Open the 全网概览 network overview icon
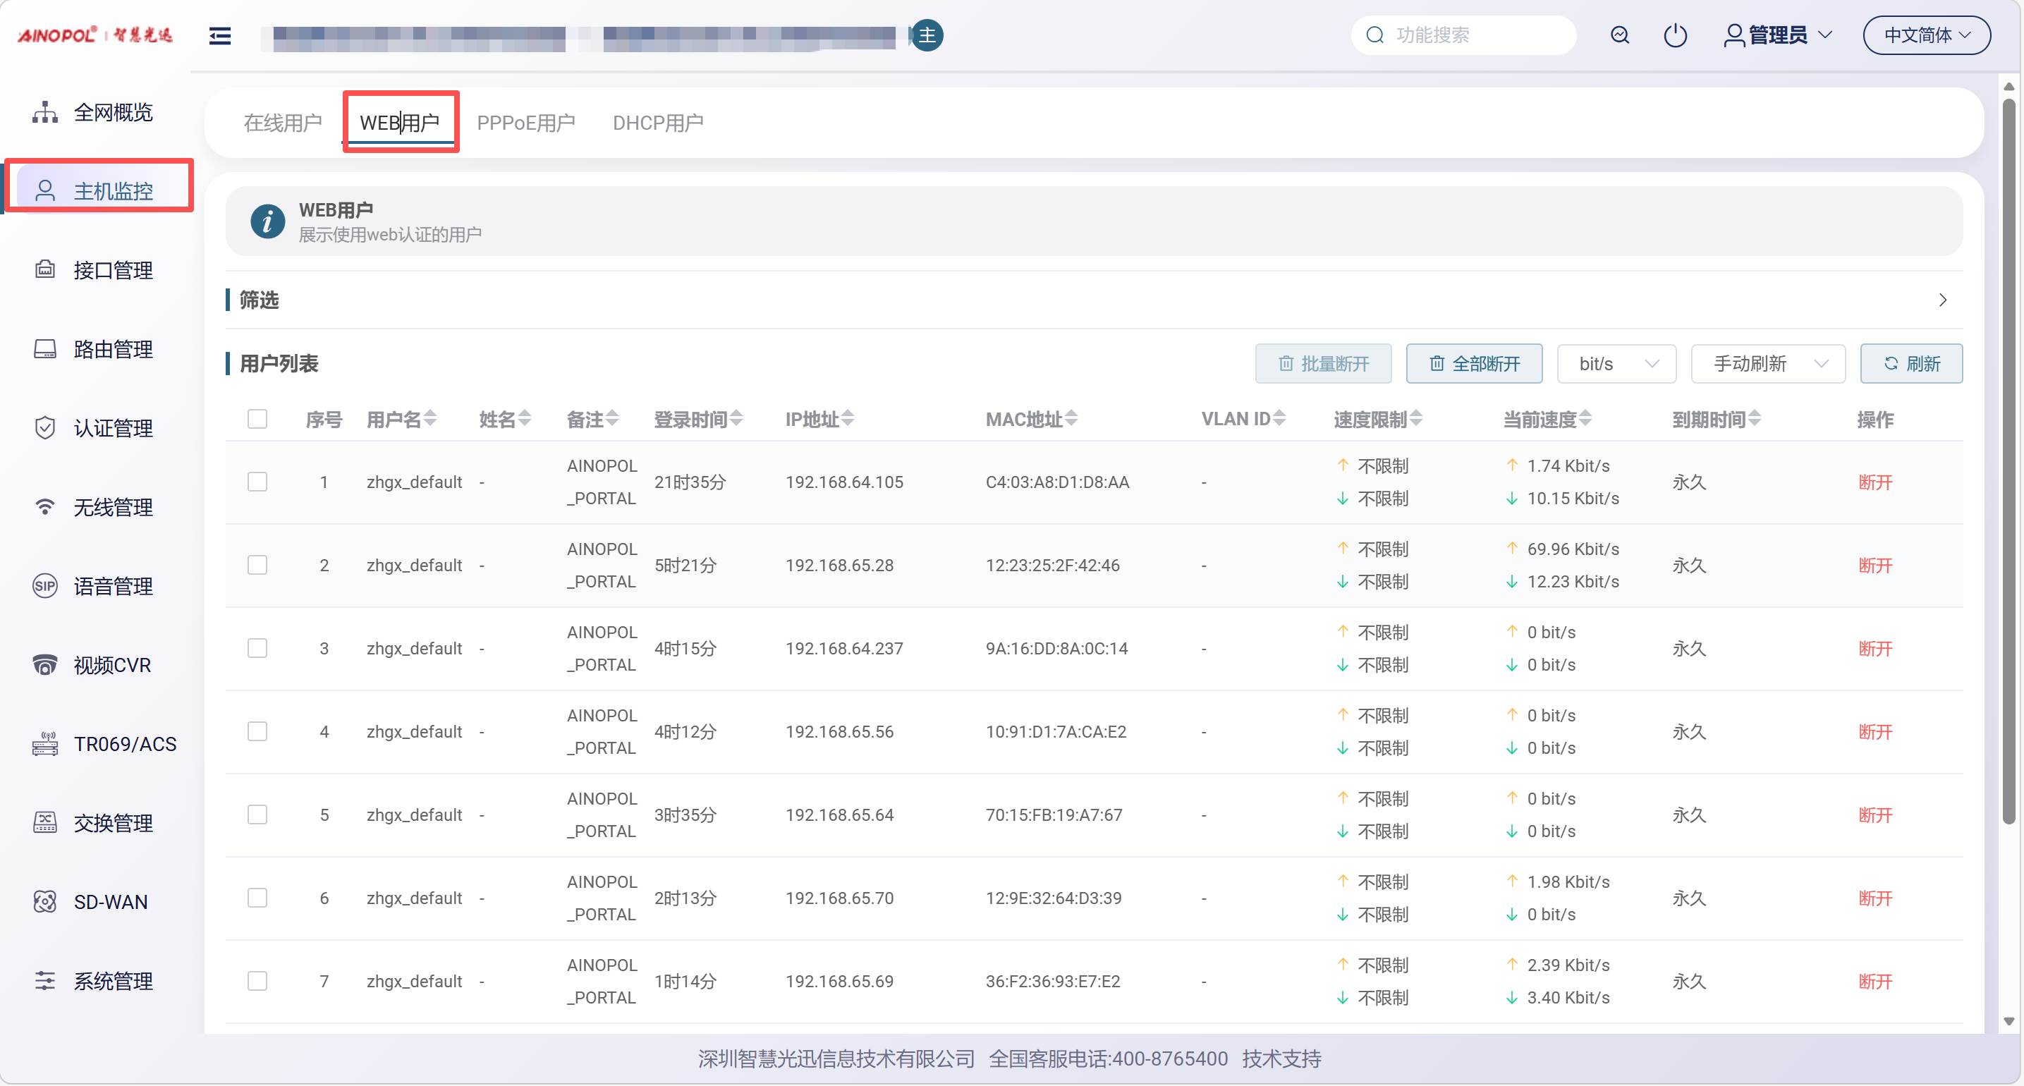 coord(45,112)
